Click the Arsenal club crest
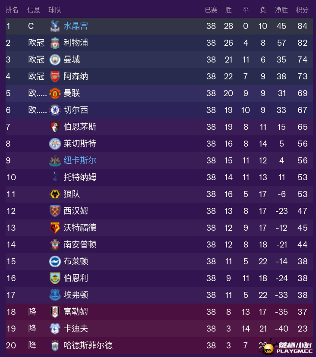 pyautogui.click(x=55, y=76)
